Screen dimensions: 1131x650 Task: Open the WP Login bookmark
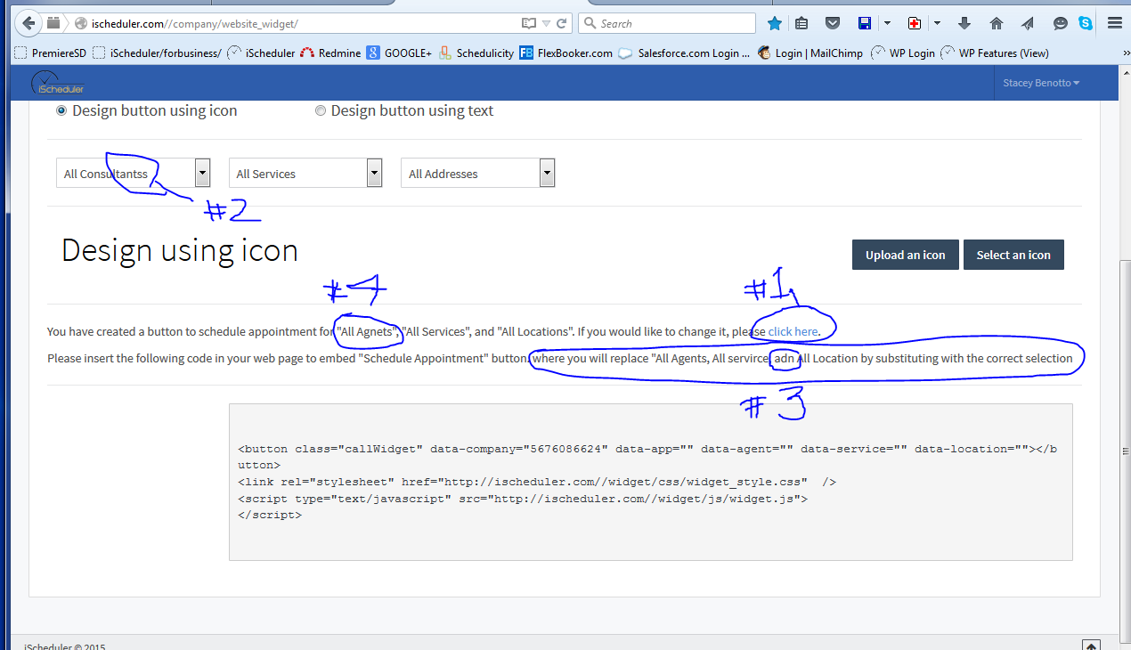[x=903, y=53]
